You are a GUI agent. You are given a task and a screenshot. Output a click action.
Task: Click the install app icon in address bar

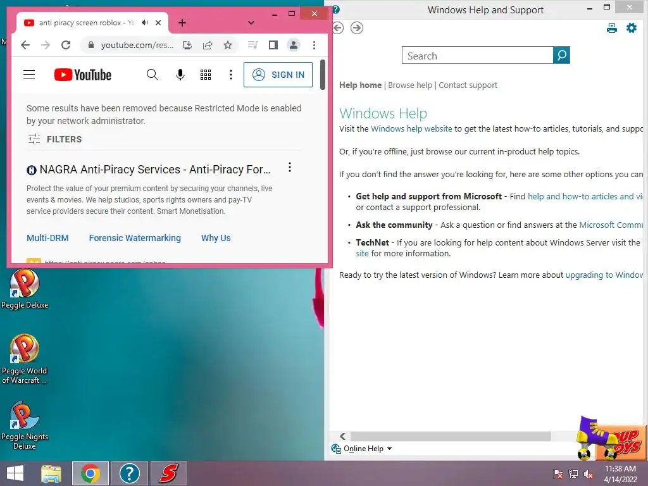[187, 45]
